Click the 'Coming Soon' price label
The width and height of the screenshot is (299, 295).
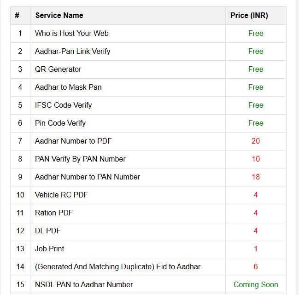pos(256,284)
